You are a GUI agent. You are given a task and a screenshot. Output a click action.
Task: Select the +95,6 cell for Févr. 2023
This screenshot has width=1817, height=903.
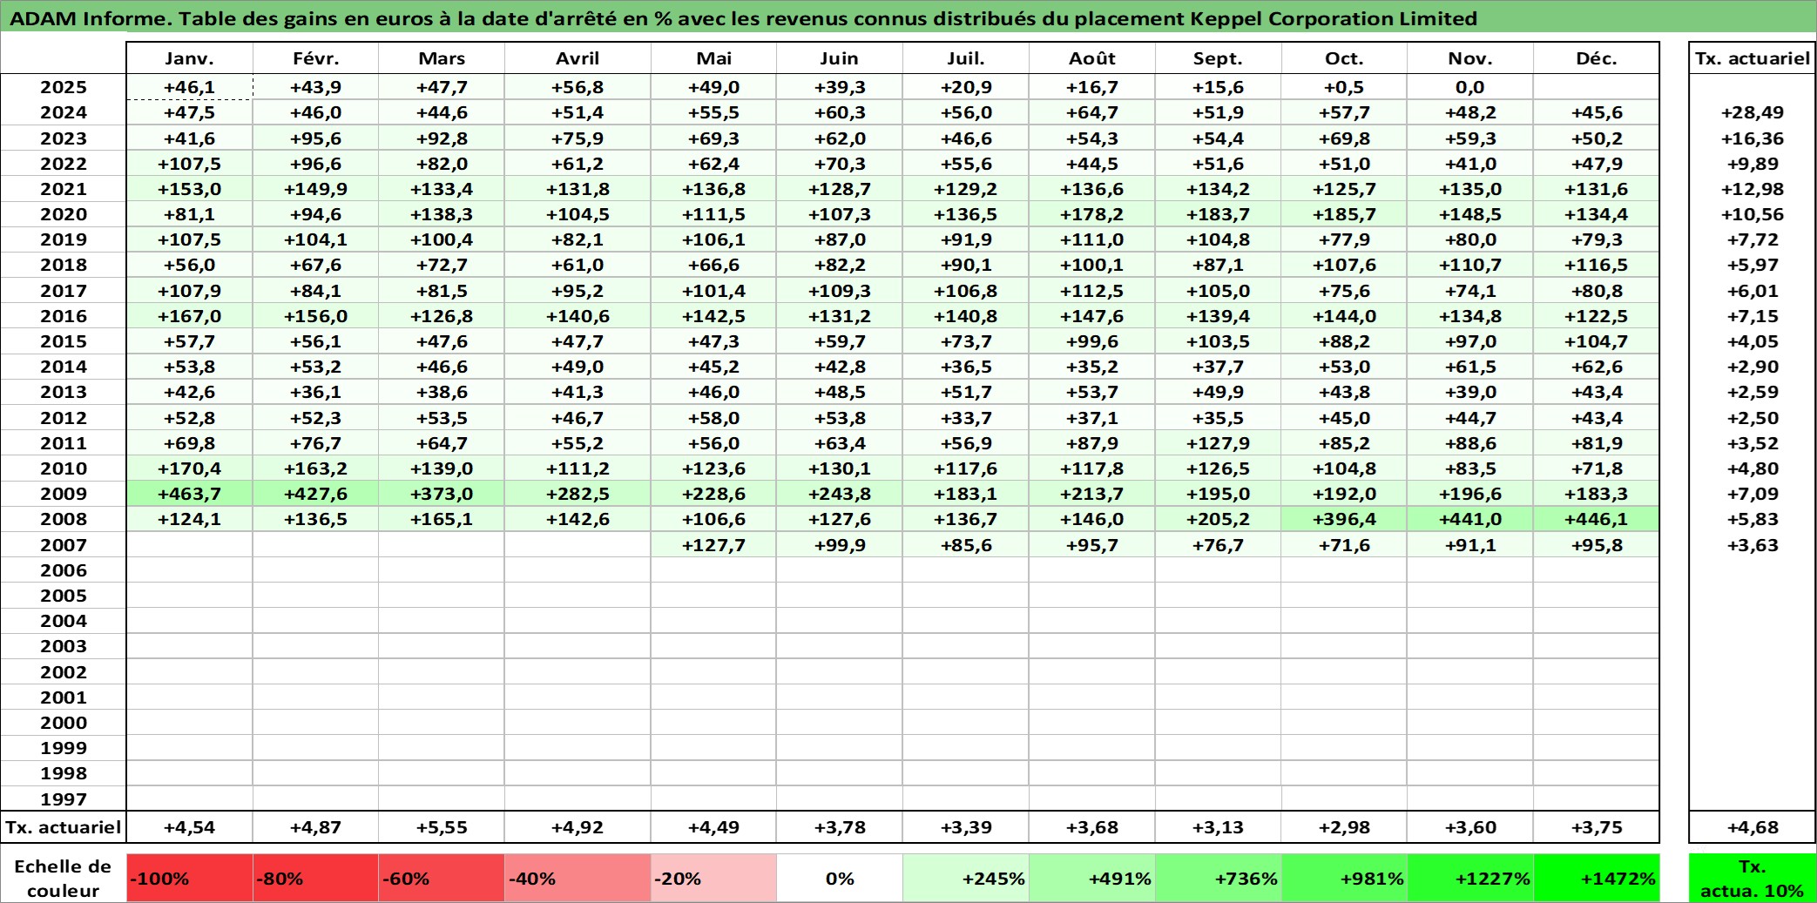[x=315, y=138]
